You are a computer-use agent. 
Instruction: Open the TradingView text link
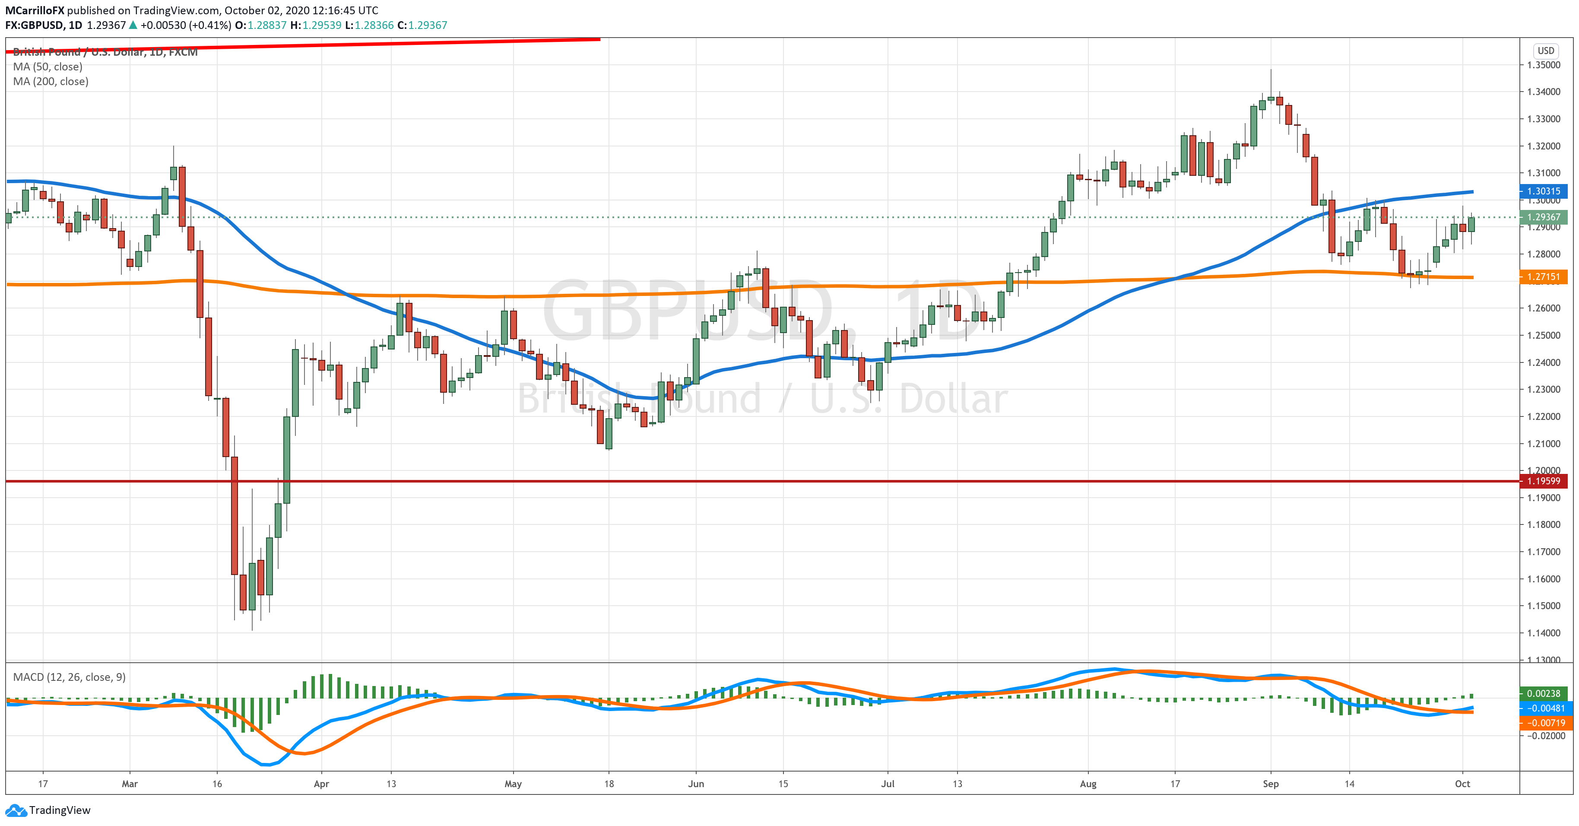pos(60,810)
